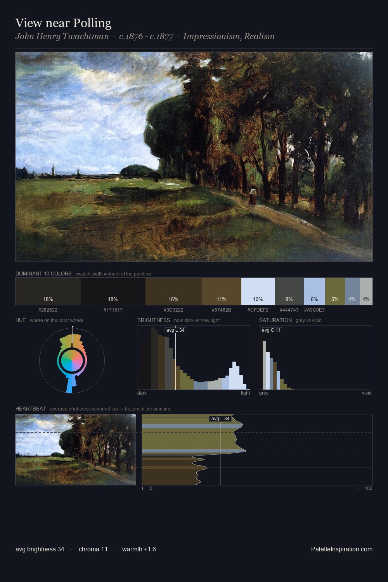388x582 pixels.
Task: Click the 'DOMINANT 10 COLORS' heading
Action: coord(43,274)
